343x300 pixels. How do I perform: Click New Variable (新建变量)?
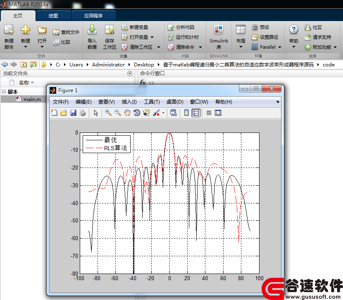[x=135, y=27]
